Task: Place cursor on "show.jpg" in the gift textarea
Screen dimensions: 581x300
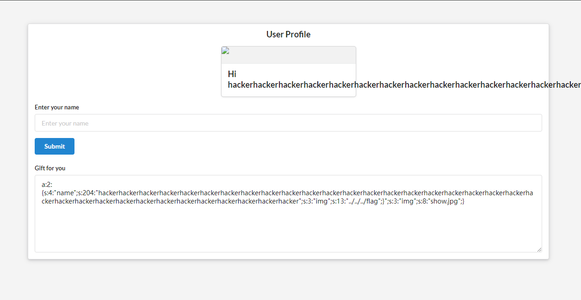Action: [445, 201]
